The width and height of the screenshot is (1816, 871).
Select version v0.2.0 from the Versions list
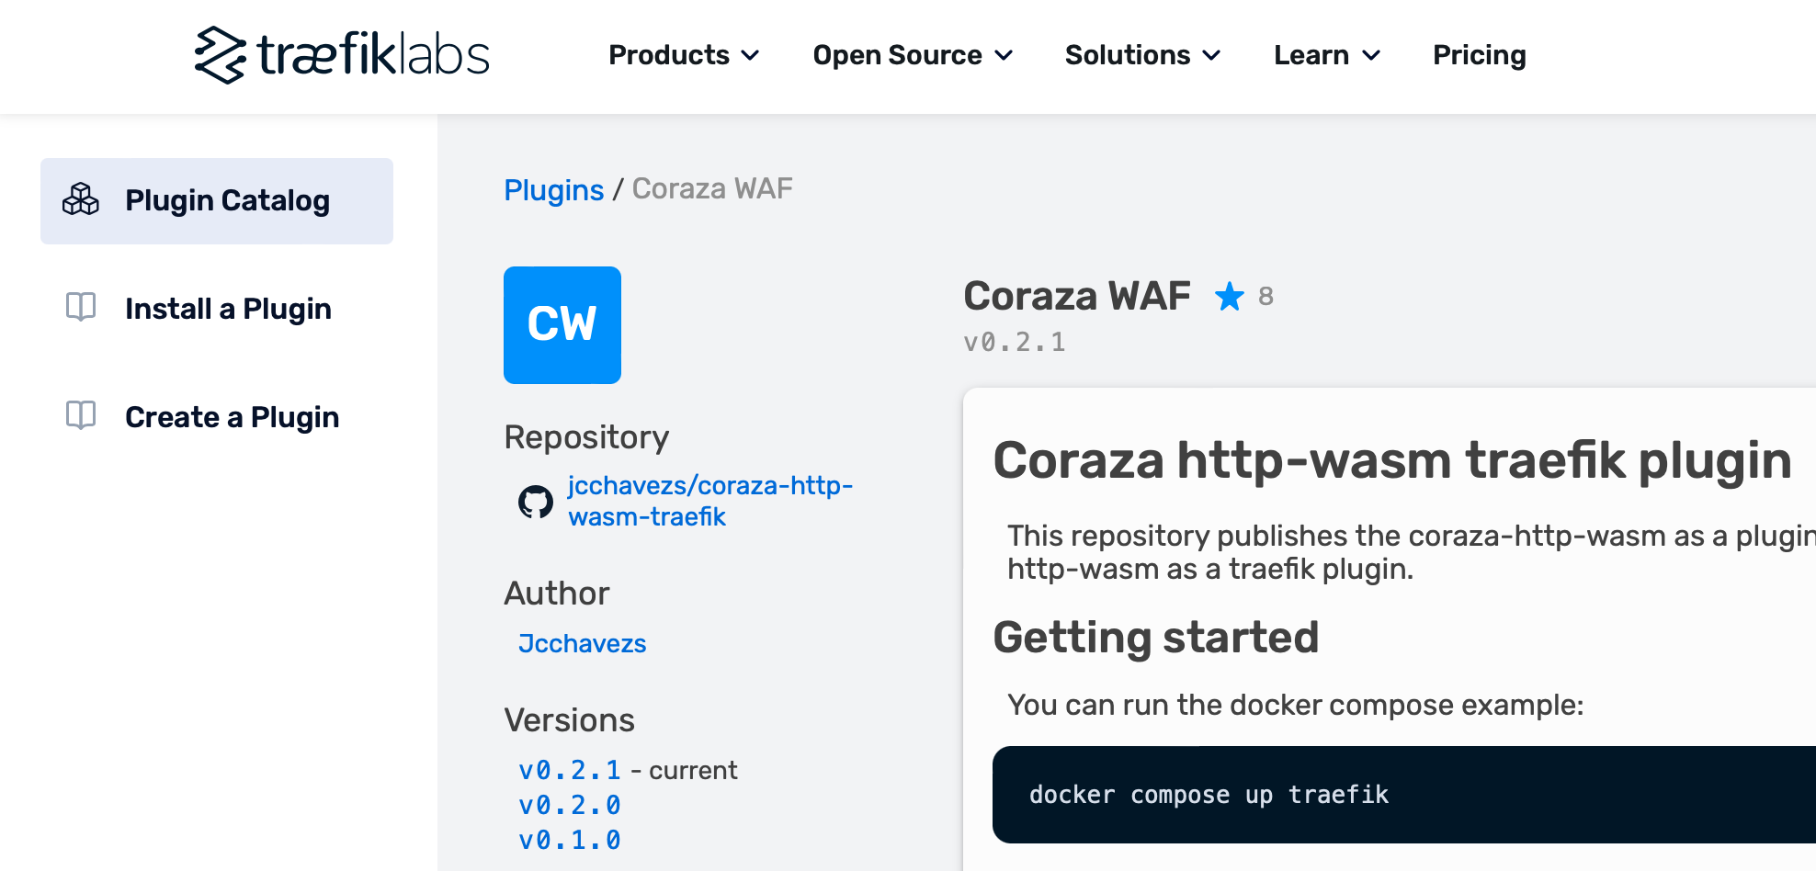[x=569, y=805]
